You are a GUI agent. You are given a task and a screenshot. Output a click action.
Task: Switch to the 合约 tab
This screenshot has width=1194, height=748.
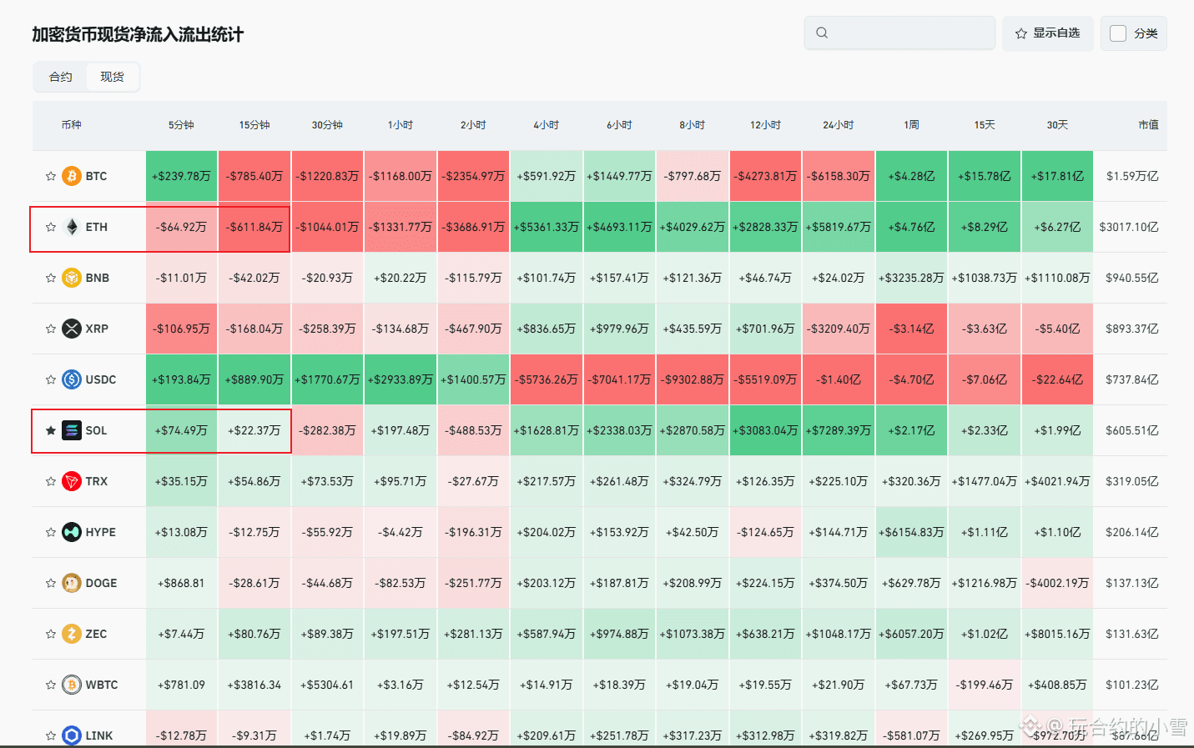click(61, 77)
